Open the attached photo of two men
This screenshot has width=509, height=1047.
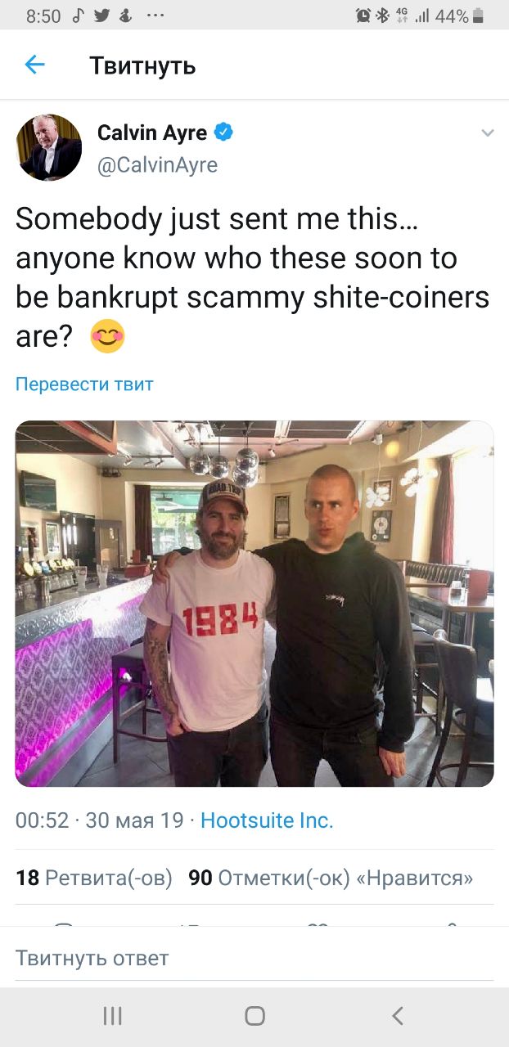pos(254,604)
